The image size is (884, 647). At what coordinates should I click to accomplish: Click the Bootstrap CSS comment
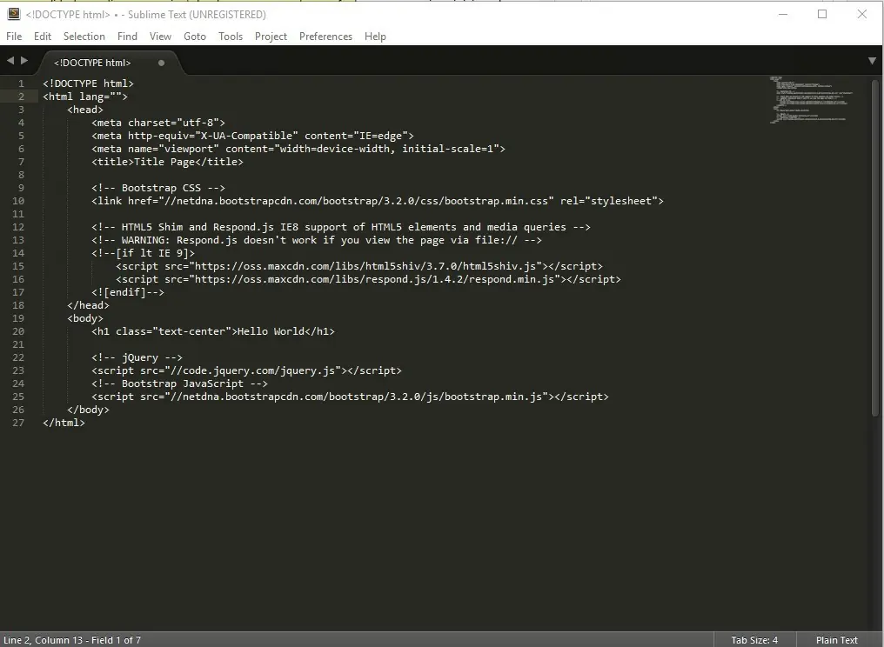[x=158, y=188]
